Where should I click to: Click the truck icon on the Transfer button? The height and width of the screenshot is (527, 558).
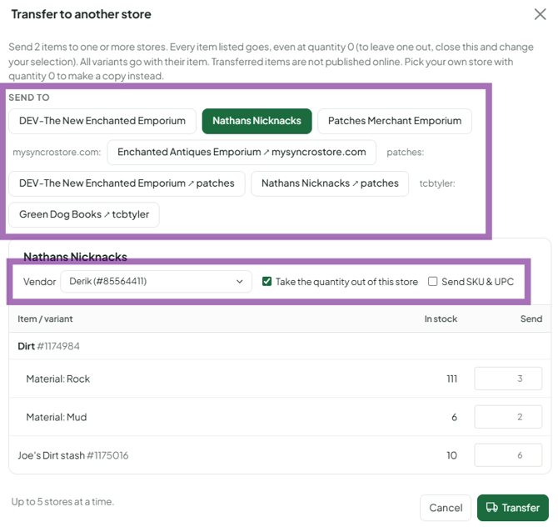click(x=492, y=507)
